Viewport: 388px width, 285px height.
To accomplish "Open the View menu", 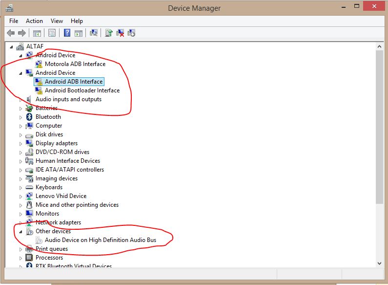I will [x=57, y=21].
